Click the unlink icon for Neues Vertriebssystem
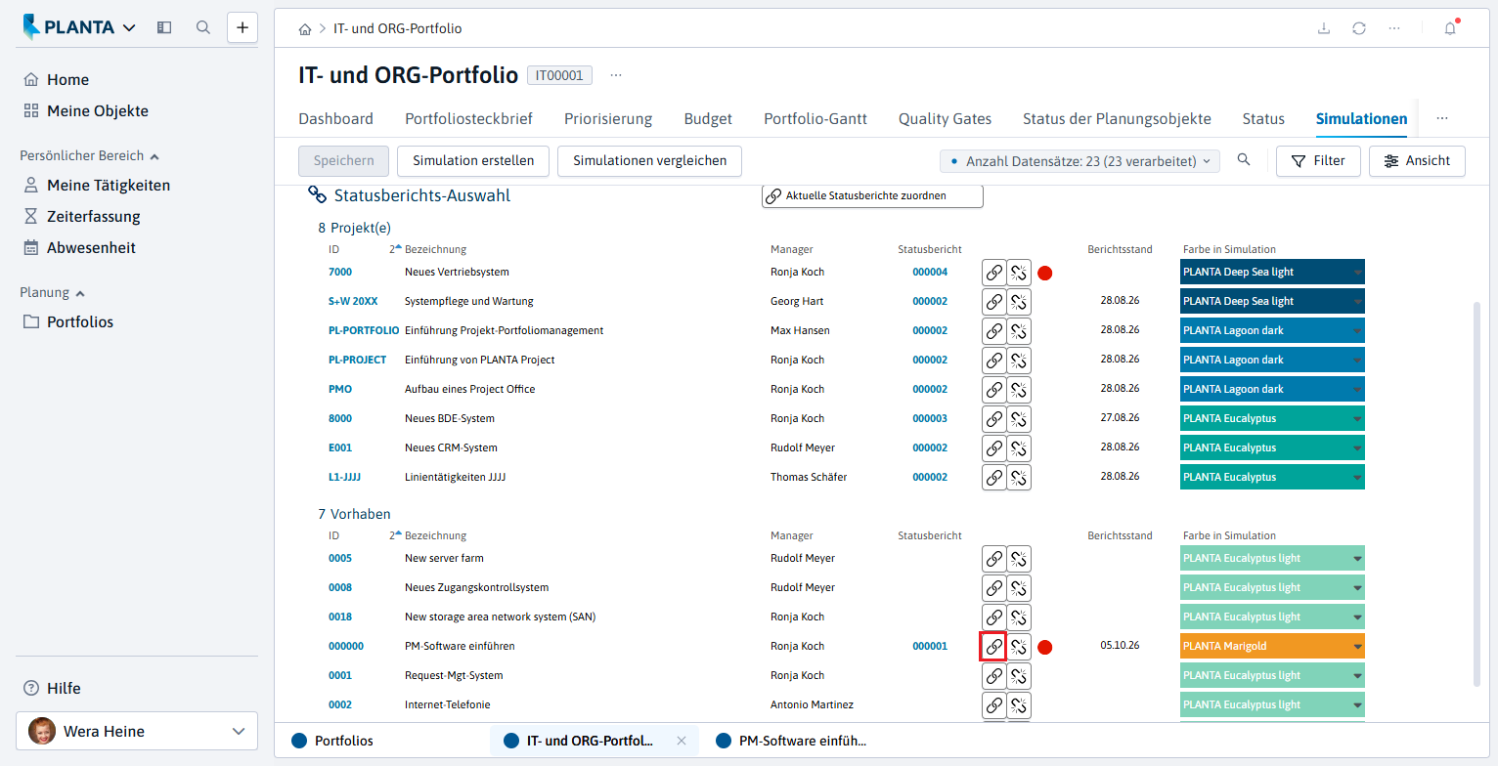 click(1019, 273)
